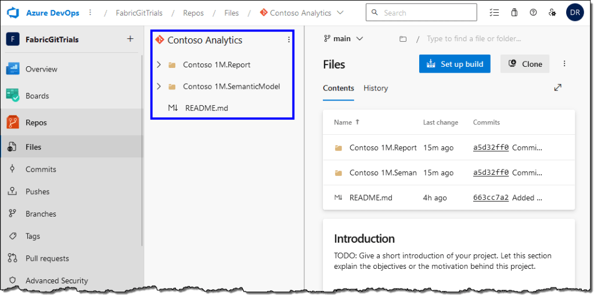594x295 pixels.
Task: Open the work items list icon
Action: coord(494,13)
